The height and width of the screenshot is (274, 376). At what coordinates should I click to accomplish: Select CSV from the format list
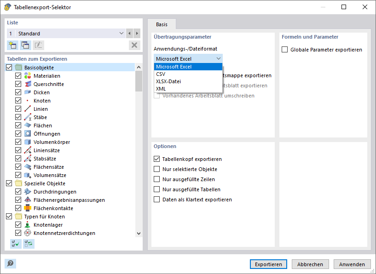click(161, 74)
